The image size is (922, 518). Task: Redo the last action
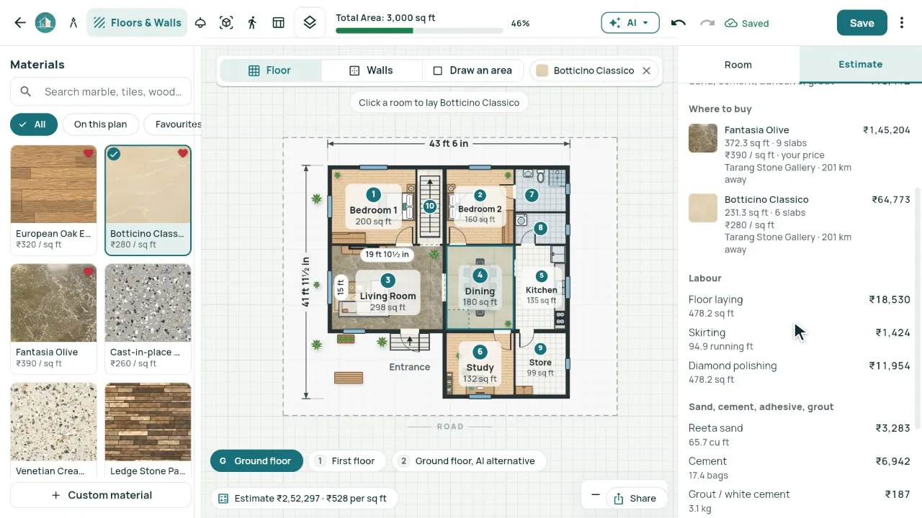coord(707,23)
